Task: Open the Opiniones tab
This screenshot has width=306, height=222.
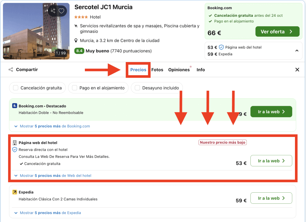Action: pyautogui.click(x=179, y=70)
